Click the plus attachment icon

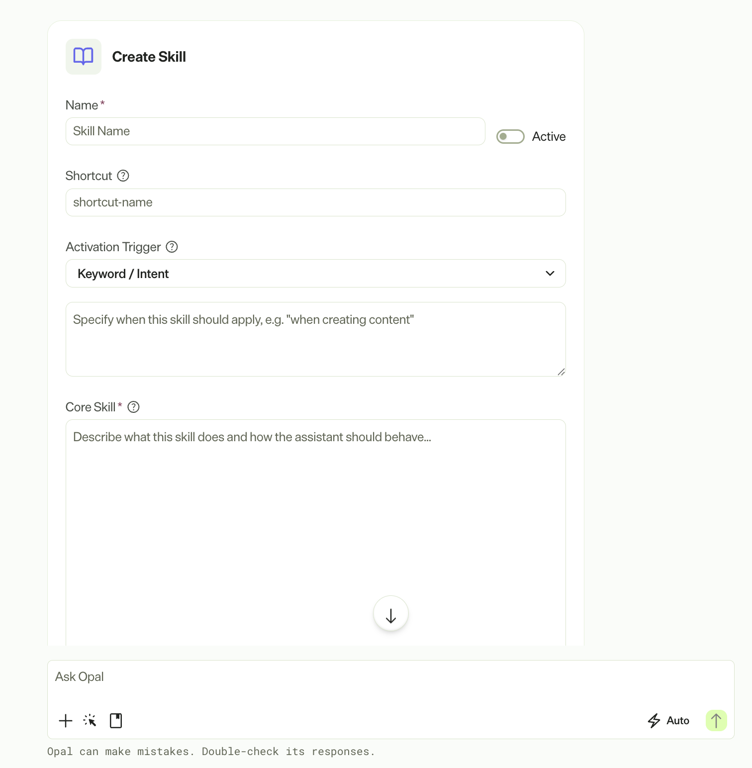tap(66, 721)
